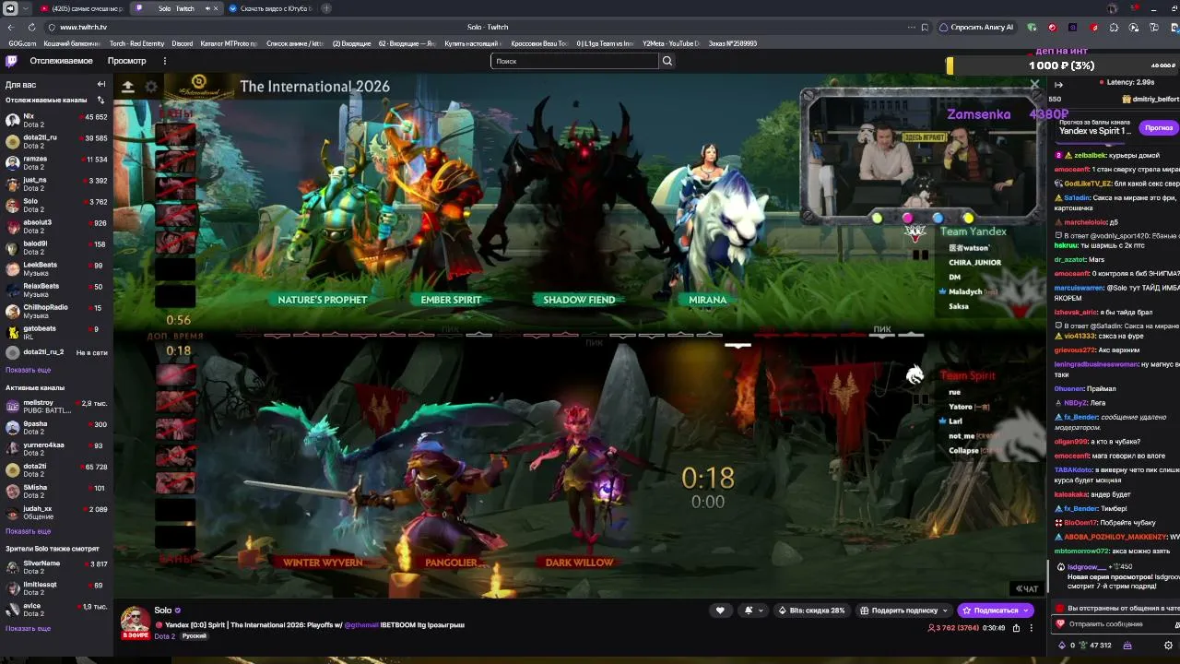
Task: Close the stream overlay with the X
Action: pos(1034,85)
